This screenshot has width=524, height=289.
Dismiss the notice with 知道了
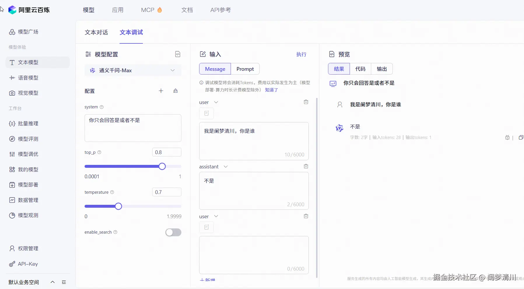271,90
